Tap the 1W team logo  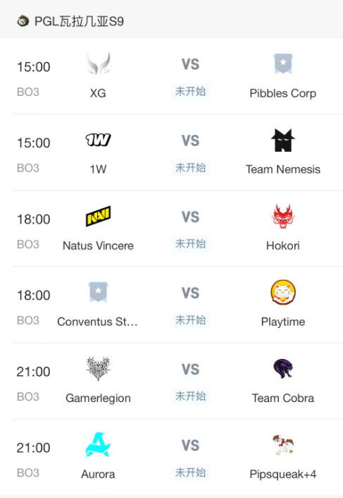pos(99,140)
